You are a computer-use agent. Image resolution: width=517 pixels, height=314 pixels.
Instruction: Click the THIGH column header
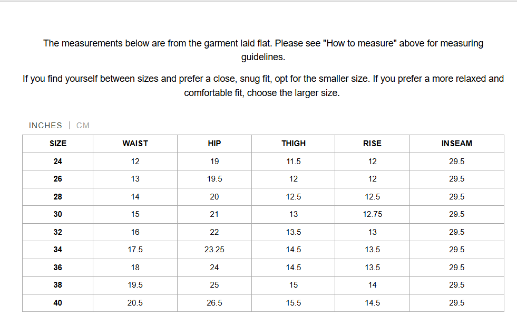294,144
